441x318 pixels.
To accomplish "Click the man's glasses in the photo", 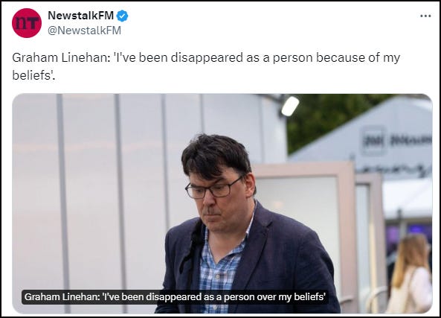I will (215, 188).
